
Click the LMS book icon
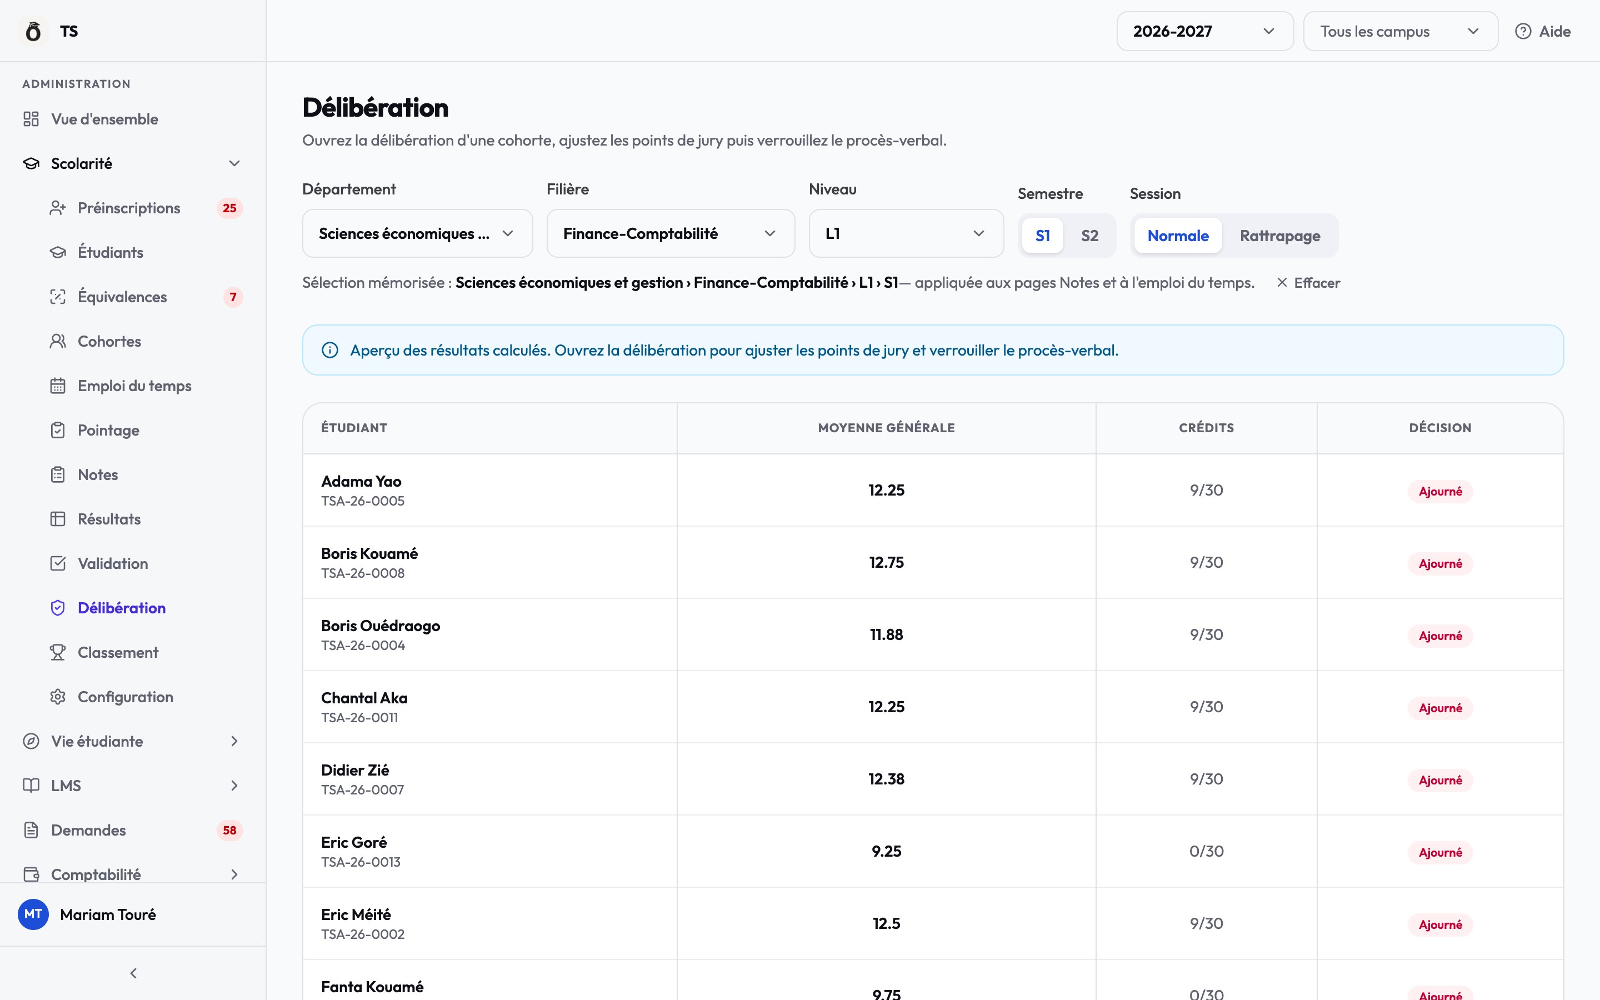pyautogui.click(x=31, y=786)
